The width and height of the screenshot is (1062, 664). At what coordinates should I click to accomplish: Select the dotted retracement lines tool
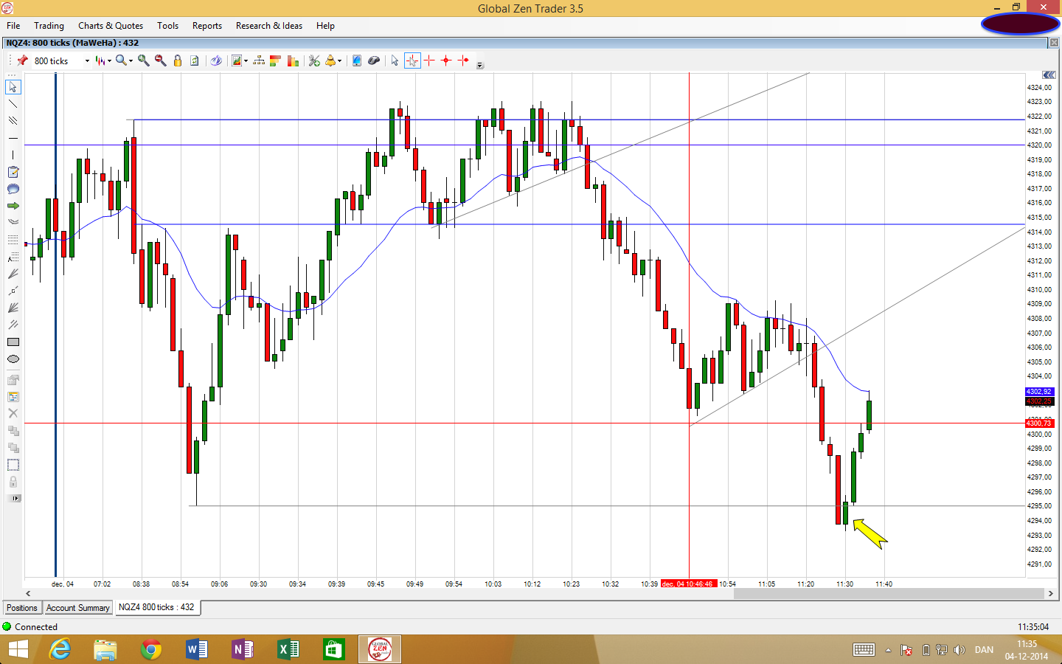coord(13,240)
